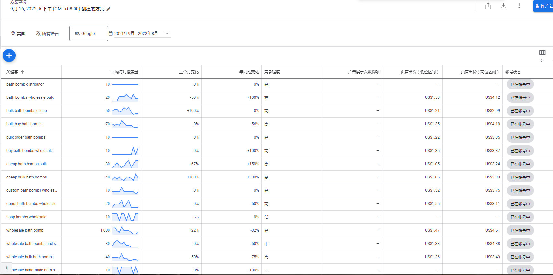Click 已在帐号中 for bath bombs wholesale bulk
This screenshot has width=553, height=275.
point(520,98)
